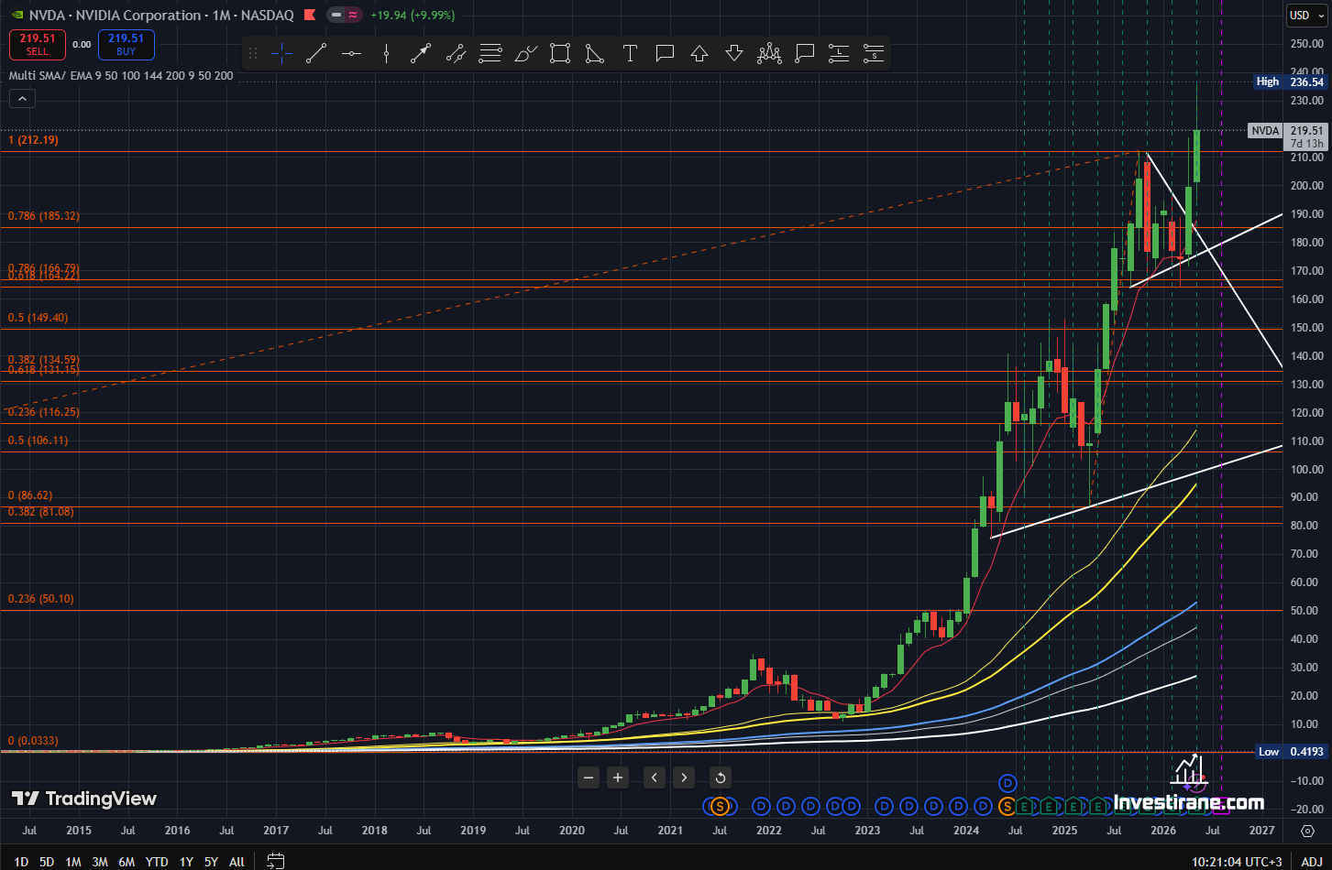This screenshot has height=870, width=1332.
Task: Click the SELL 219.51 button
Action: [x=38, y=45]
